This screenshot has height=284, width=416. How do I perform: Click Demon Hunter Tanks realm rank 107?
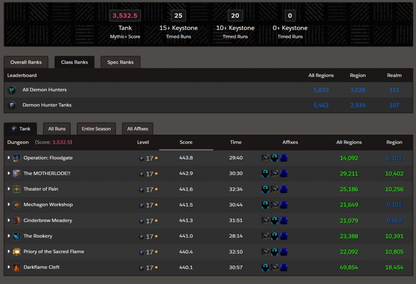[x=394, y=105]
